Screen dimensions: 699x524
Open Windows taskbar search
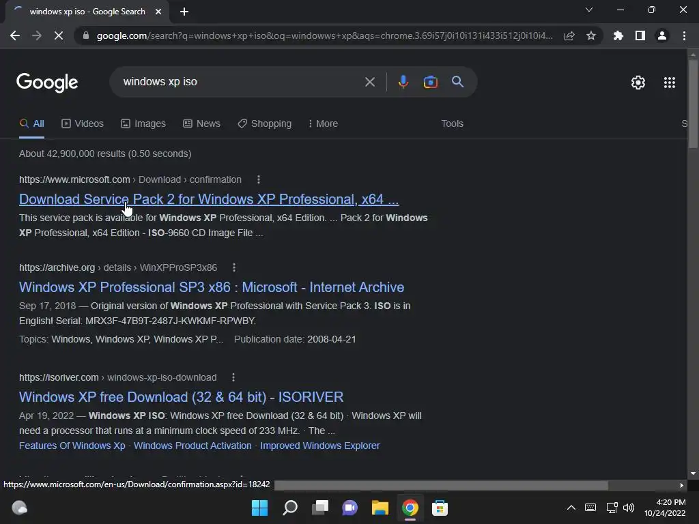pyautogui.click(x=289, y=508)
